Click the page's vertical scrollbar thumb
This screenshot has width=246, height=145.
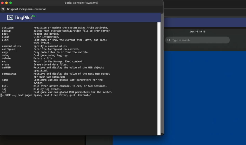tap(162, 72)
